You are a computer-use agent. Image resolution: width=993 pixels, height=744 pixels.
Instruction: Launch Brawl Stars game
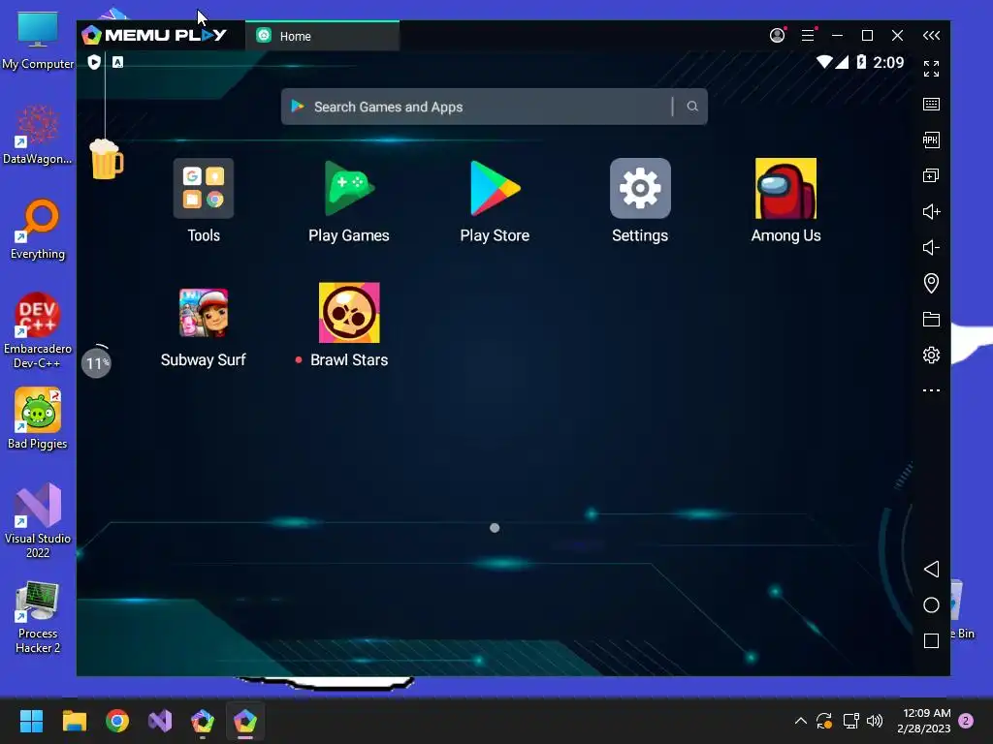click(349, 313)
